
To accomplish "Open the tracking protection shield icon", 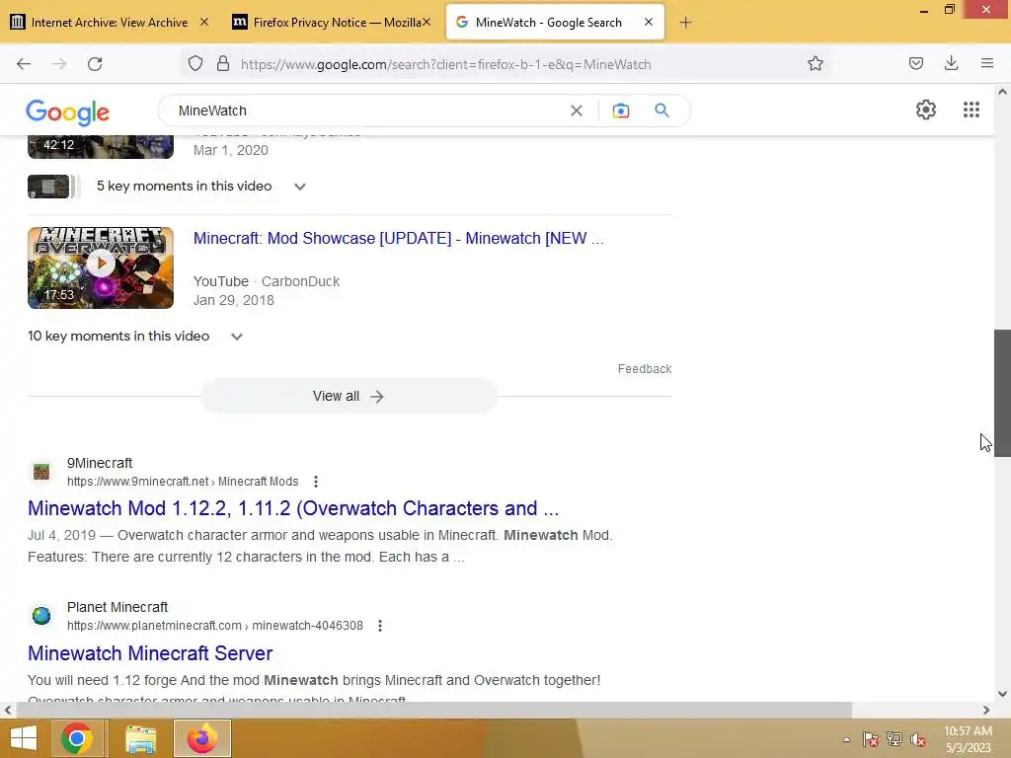I will [195, 64].
